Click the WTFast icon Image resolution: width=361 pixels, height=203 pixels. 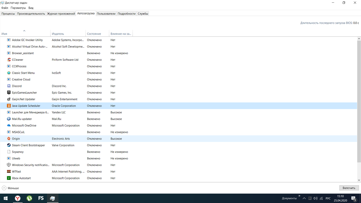click(9, 172)
